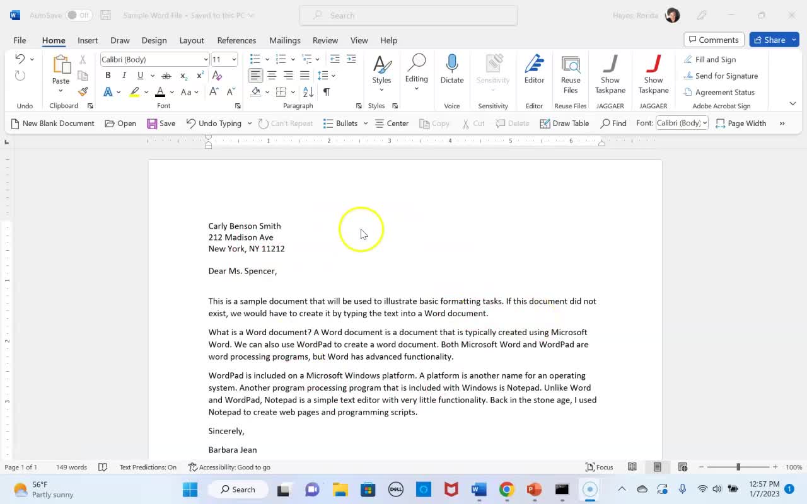Align text right in the ribbon
807x504 pixels.
point(288,76)
